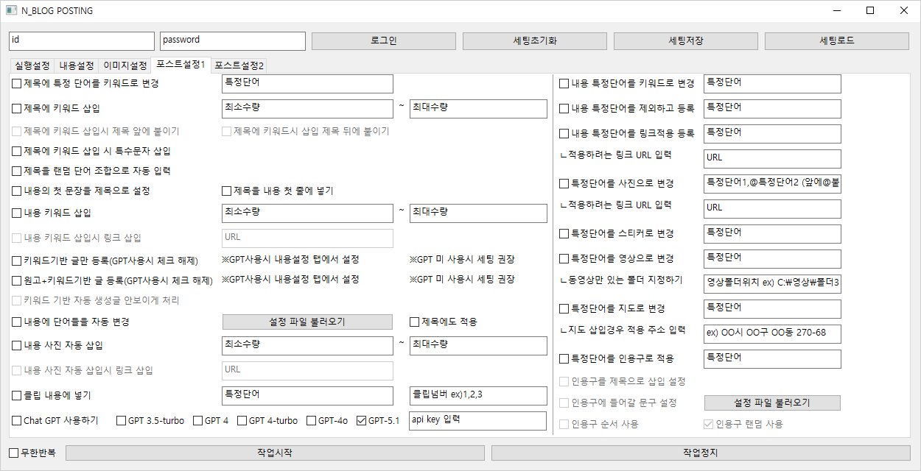Enable 제목에 키워드 삽입 checkbox
921x471 pixels.
tap(17, 109)
